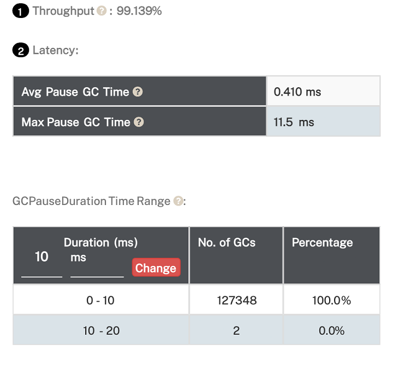Viewport: 393px width, 374px height.
Task: Click the No. of GCs column header
Action: coord(227,243)
